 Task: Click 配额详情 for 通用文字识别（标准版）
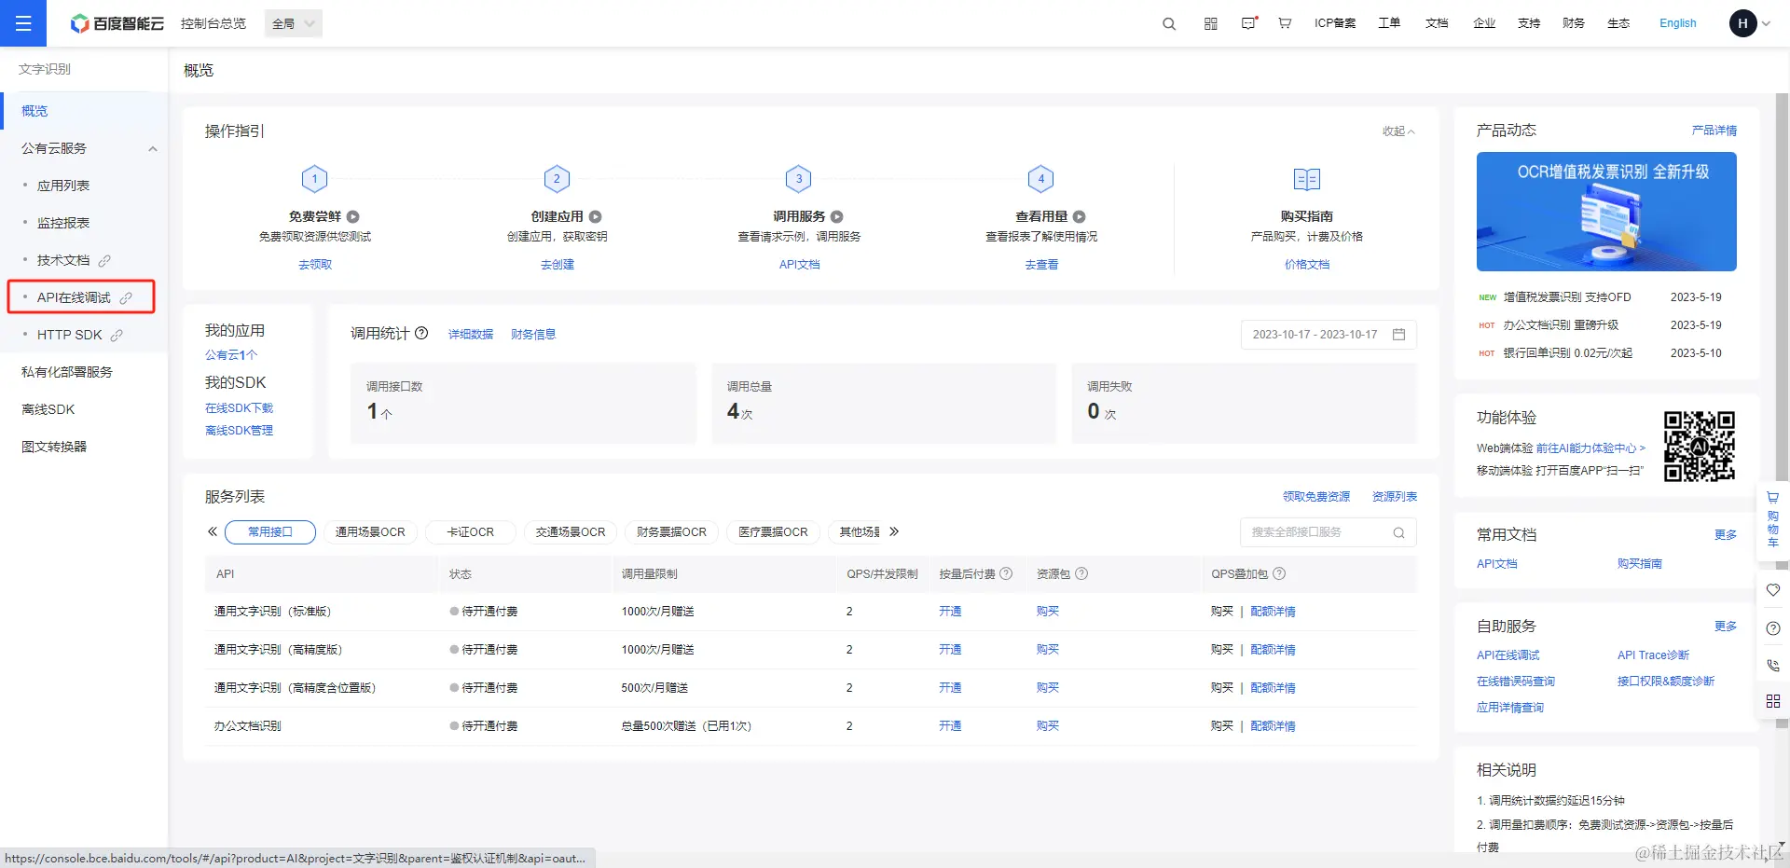[1273, 612]
